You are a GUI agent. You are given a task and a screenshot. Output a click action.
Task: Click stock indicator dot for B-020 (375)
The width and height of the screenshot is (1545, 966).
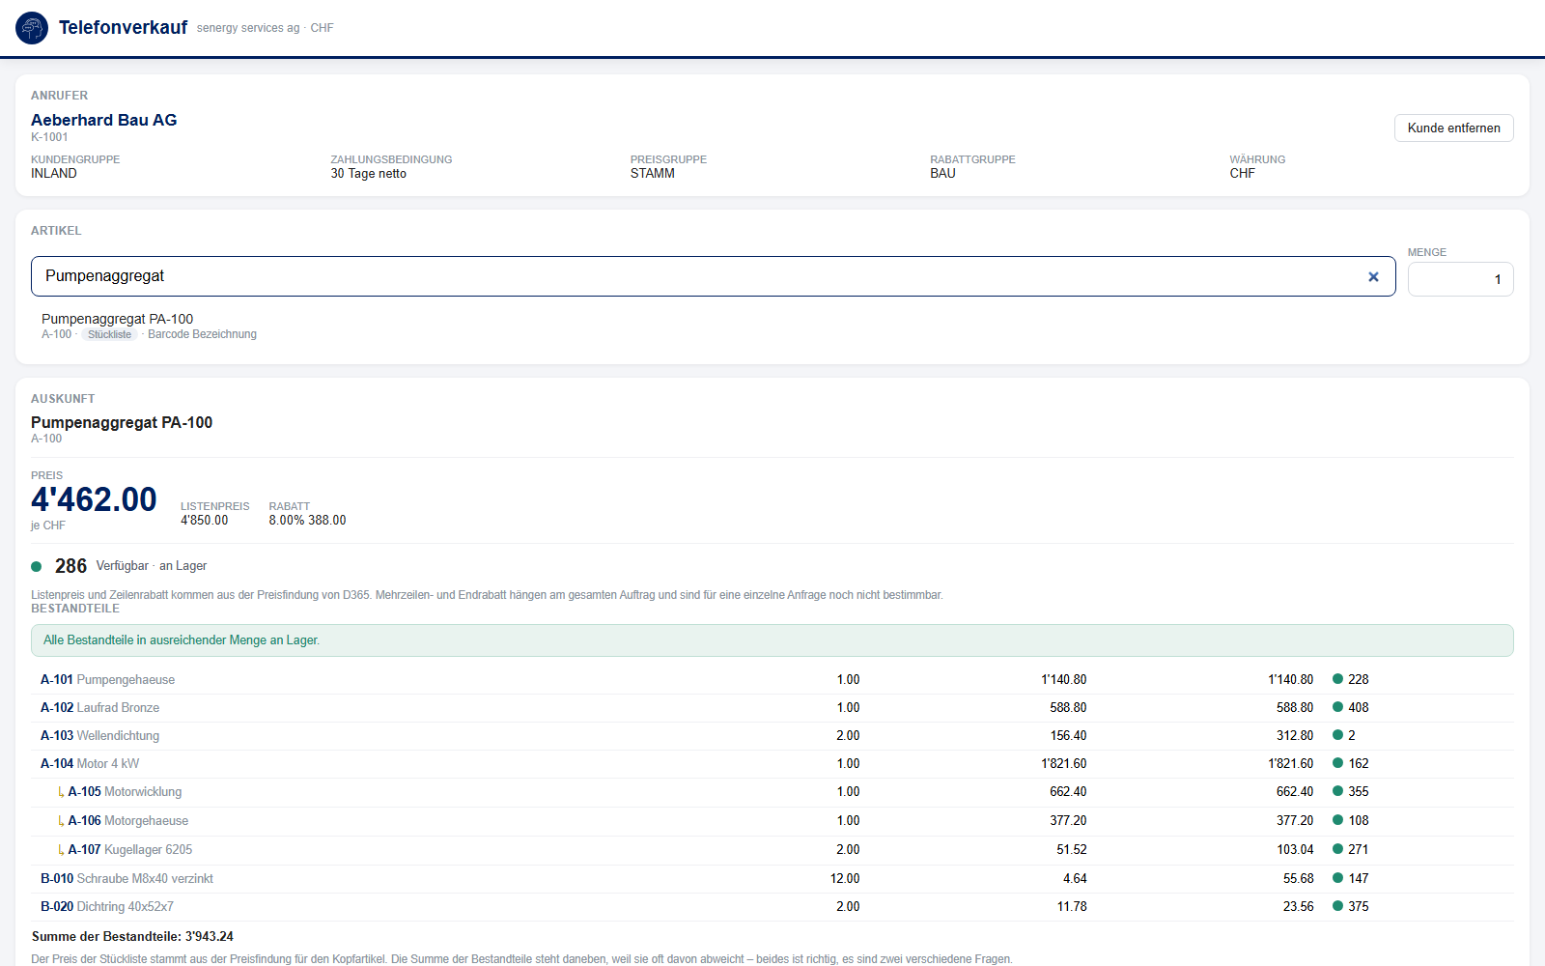(1338, 906)
